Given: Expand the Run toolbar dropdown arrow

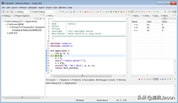Looking at the screenshot, I should [x=113, y=12].
